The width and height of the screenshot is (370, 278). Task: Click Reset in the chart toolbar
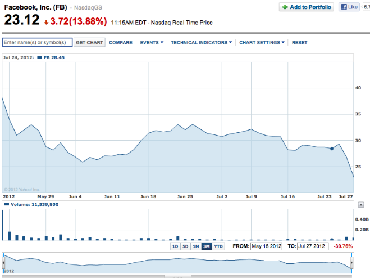click(x=299, y=43)
